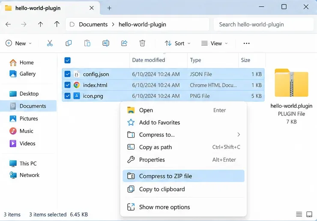Viewport: 317px width, 221px height.
Task: Expand the Compress to... submenu arrow
Action: pos(239,135)
